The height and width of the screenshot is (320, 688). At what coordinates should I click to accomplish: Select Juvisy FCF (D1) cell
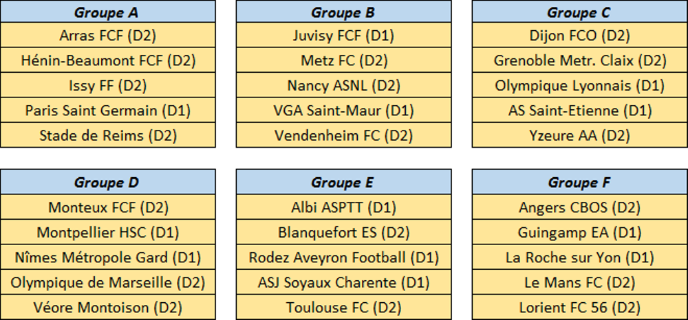click(x=343, y=35)
